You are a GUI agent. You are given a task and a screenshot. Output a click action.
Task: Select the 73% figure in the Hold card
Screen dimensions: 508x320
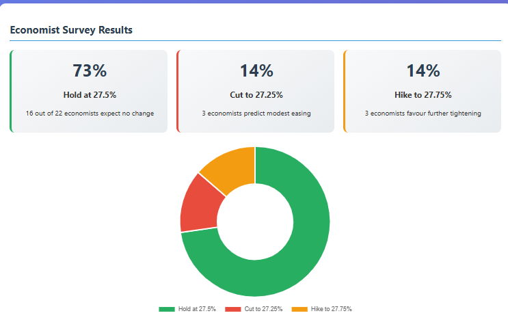pos(89,70)
